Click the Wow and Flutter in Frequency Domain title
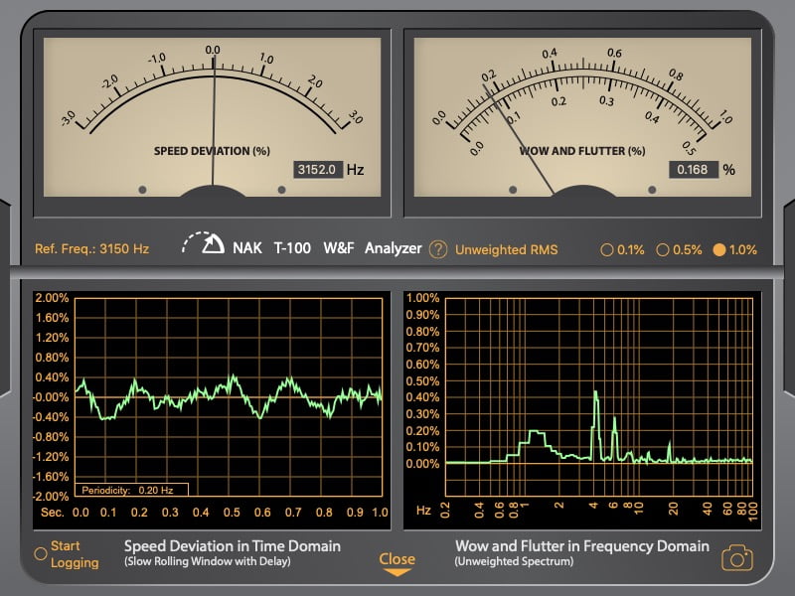The width and height of the screenshot is (795, 596). point(582,545)
